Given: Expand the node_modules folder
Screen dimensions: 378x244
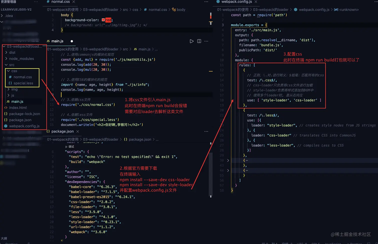Looking at the screenshot, I should click(x=6, y=59).
